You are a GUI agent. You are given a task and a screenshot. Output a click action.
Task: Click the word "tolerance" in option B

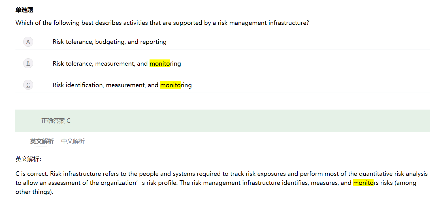[x=79, y=63]
